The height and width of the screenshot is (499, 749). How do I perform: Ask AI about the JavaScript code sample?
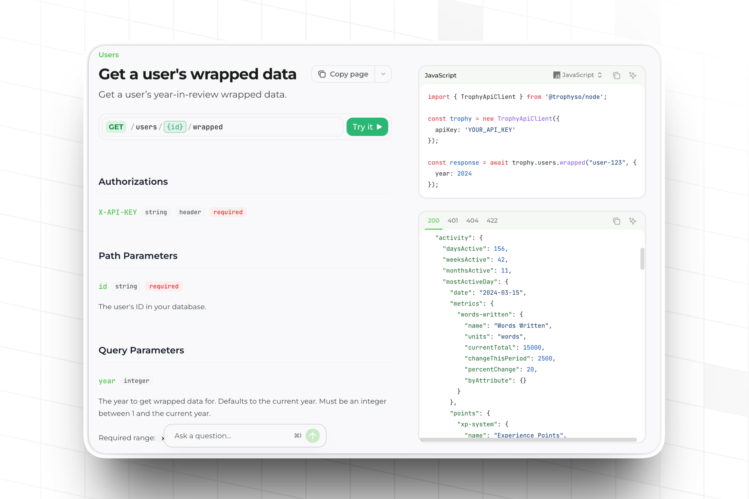click(x=633, y=75)
